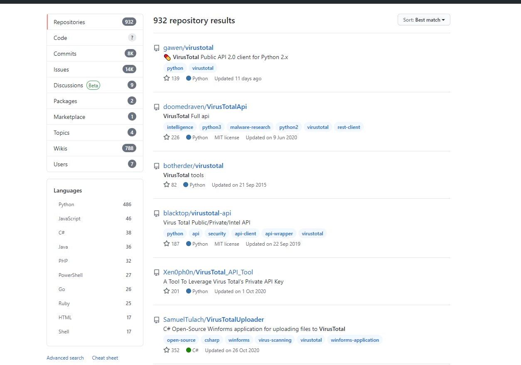Screen dimensions: 521x365
Task: Click the star icon for Xen0ph0n/VirusTotal_API_Tool
Action: pos(167,291)
